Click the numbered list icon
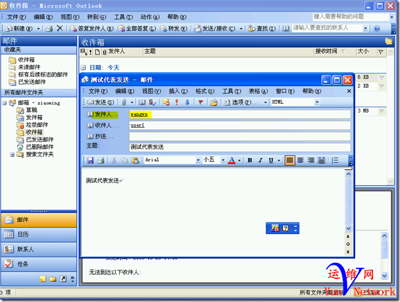This screenshot has width=400, height=302. click(335, 160)
